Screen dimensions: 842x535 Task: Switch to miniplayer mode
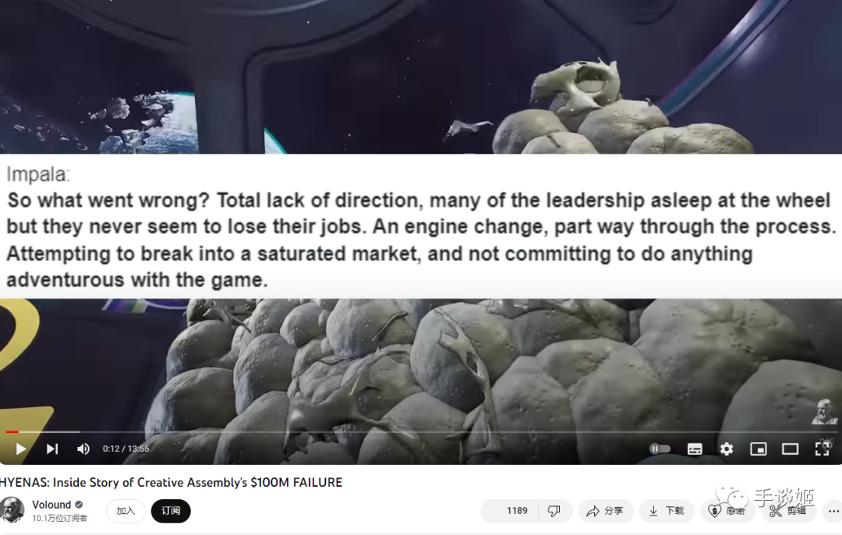click(x=759, y=449)
